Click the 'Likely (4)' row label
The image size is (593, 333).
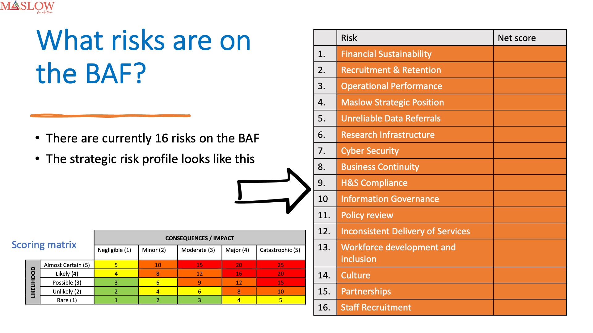[67, 274]
